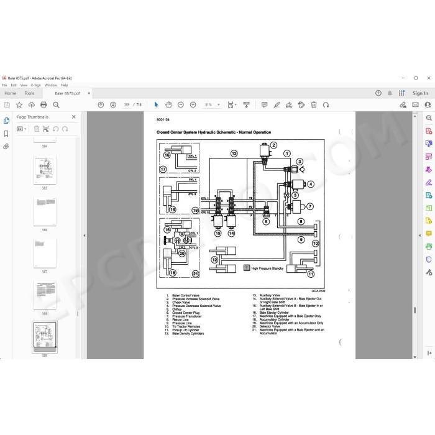Click the Save file icon
This screenshot has height=435, width=435.
pos(7,105)
